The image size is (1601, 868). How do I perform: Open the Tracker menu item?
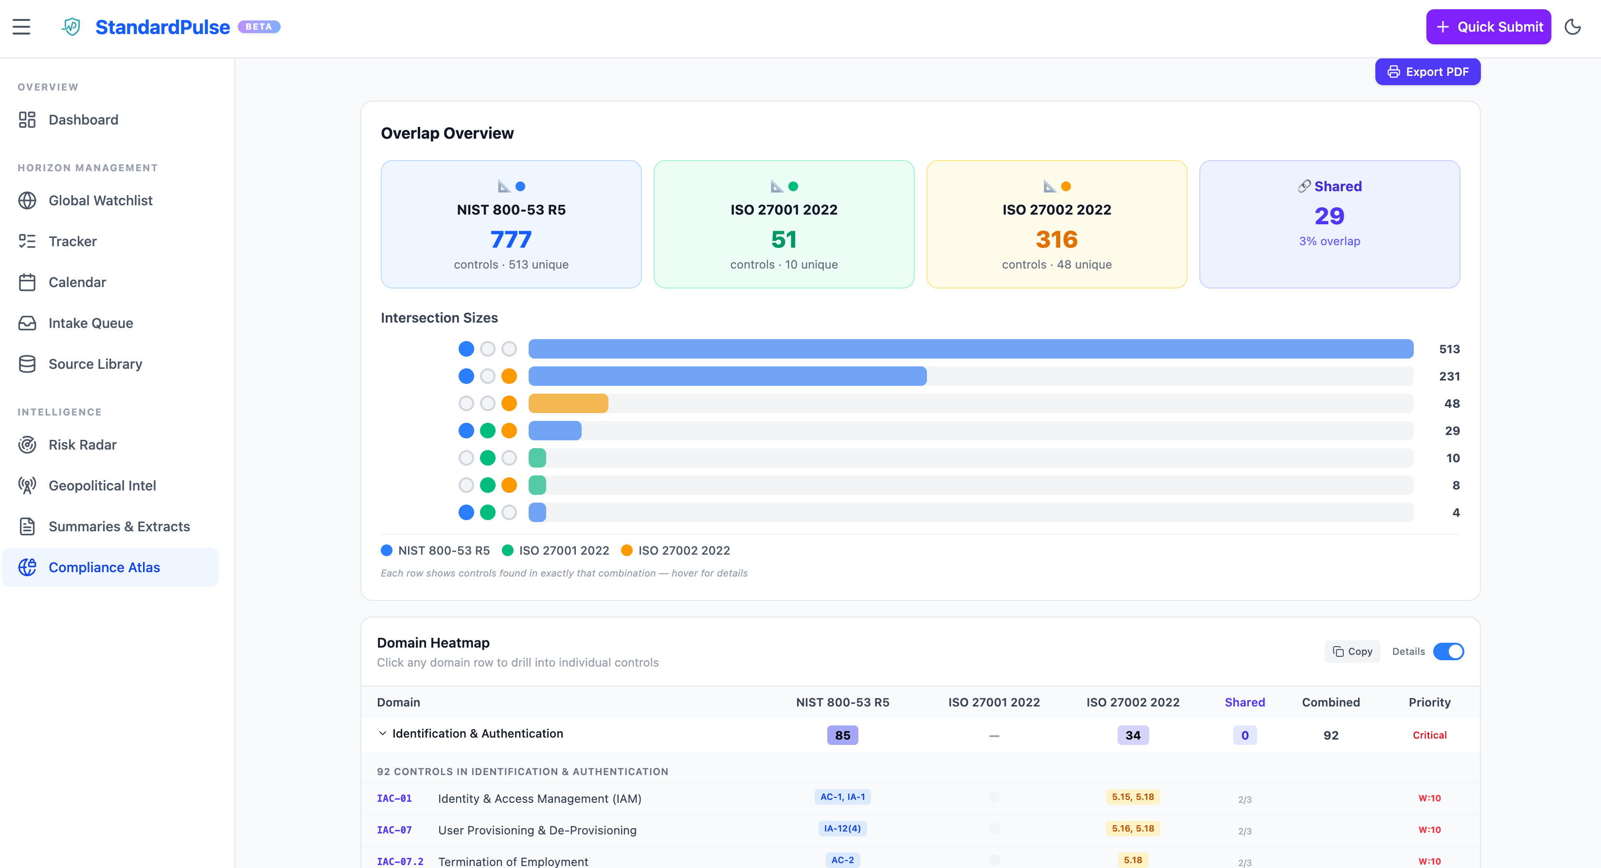[x=73, y=241]
